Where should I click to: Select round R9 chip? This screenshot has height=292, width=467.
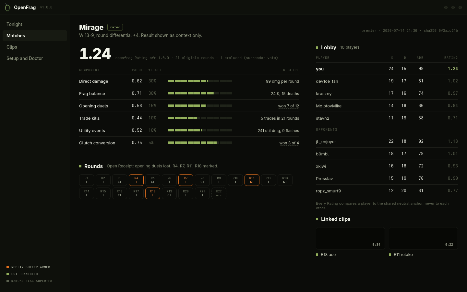click(219, 180)
